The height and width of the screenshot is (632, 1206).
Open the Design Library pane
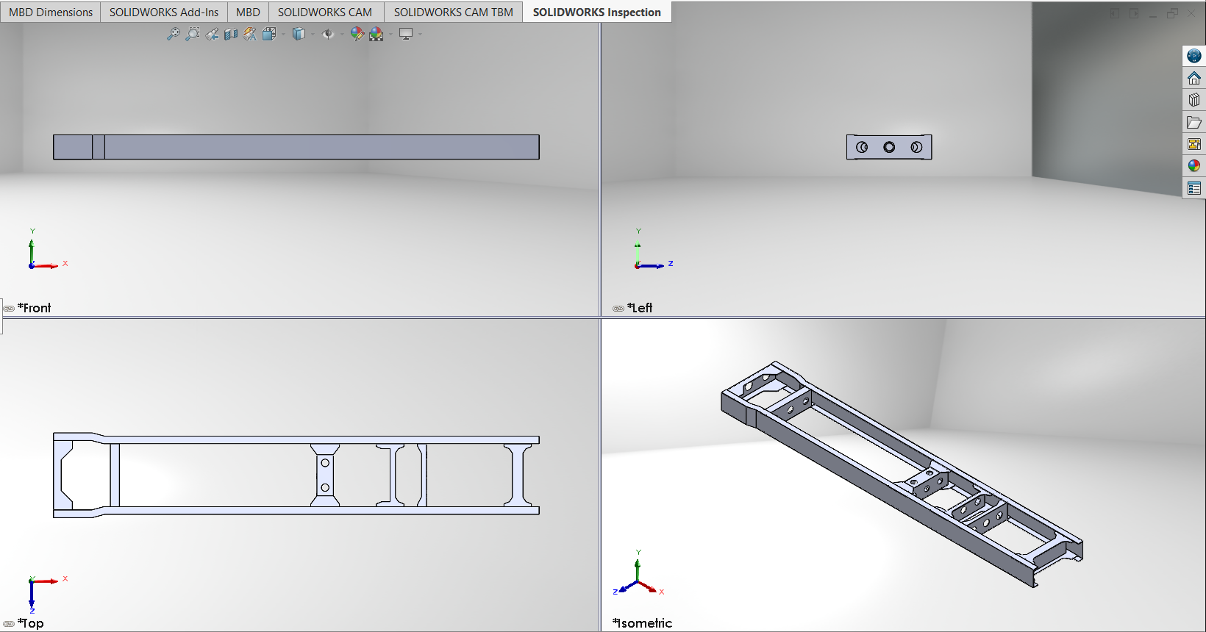coord(1194,100)
